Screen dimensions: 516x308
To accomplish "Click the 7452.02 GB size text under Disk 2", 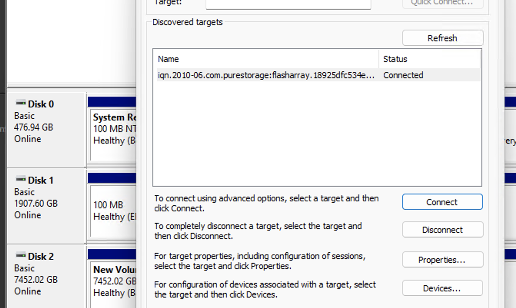I will coord(36,280).
